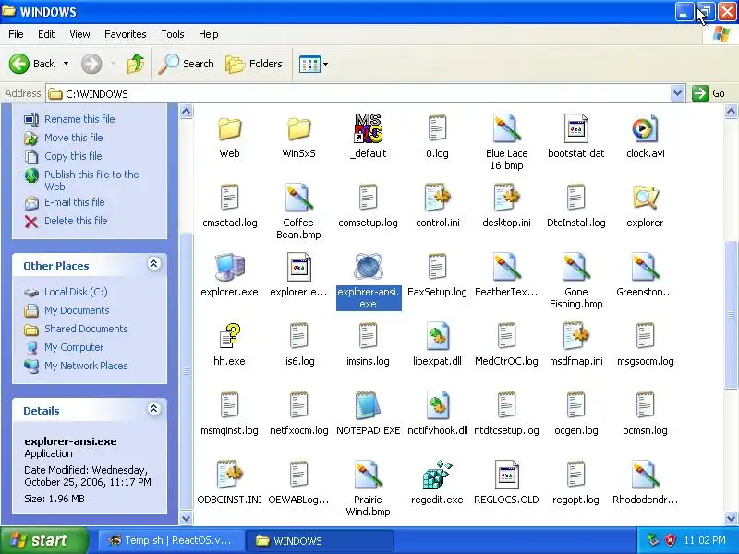Select the WinSxS folder icon
The width and height of the screenshot is (739, 554).
coord(298,128)
